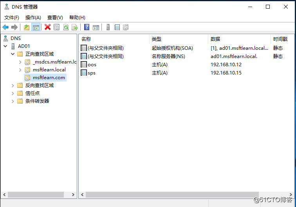Click the AD01 server icon in tree

[x=13, y=46]
